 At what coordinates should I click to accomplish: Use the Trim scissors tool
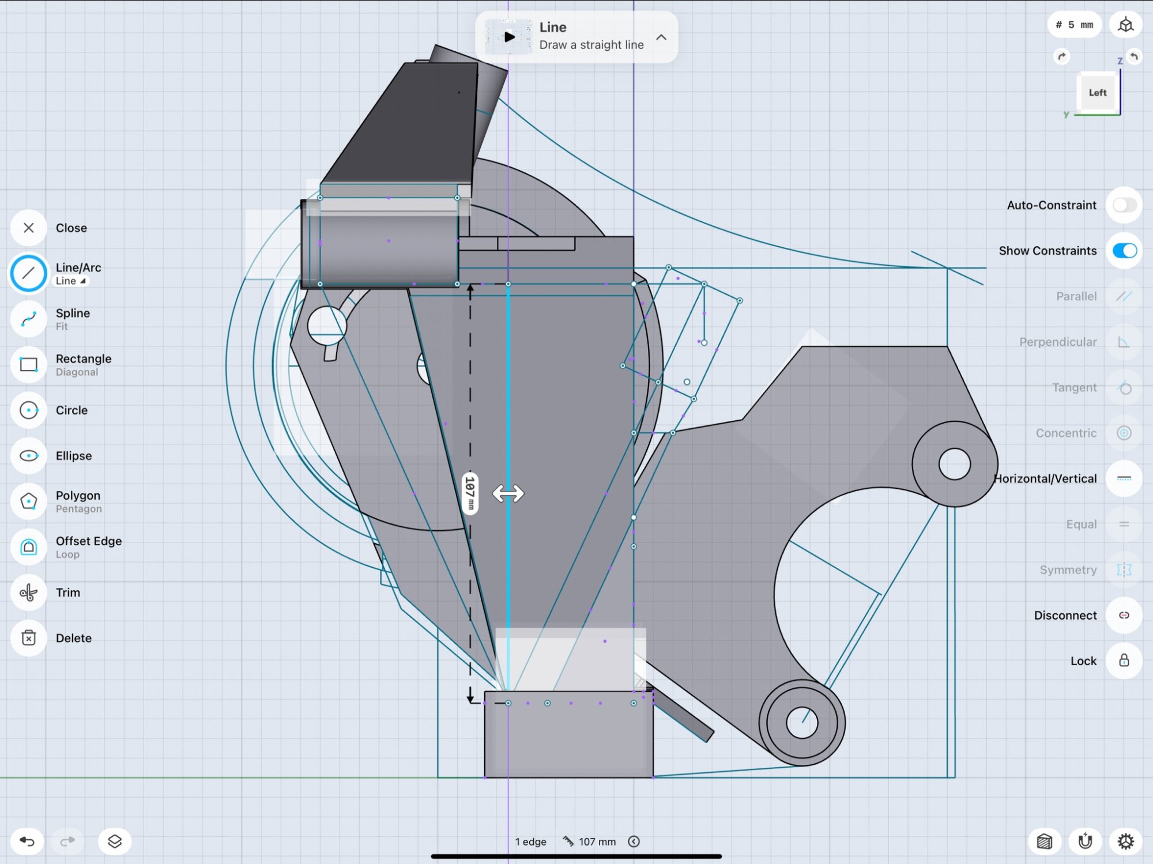(28, 592)
